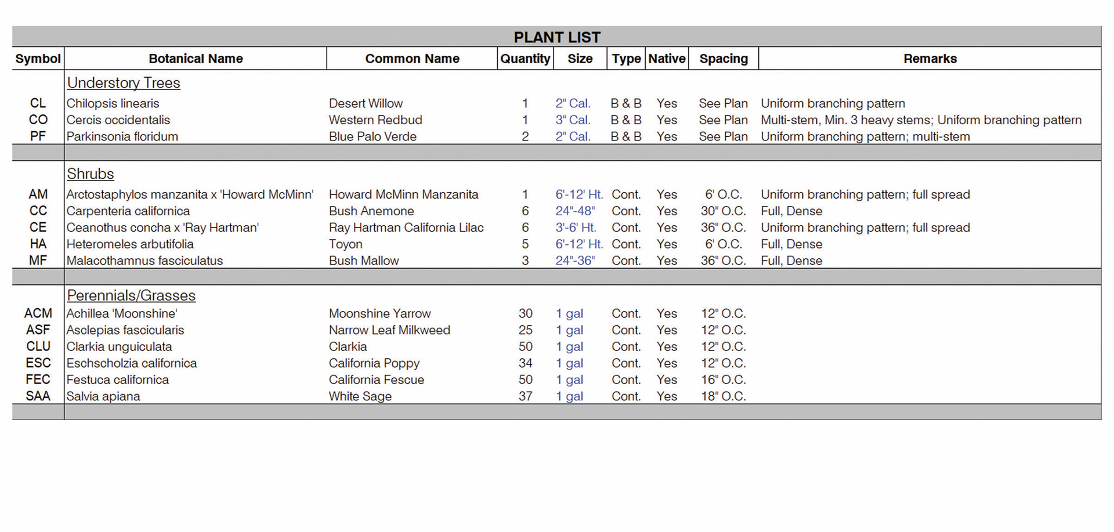
Task: Select the Type column header
Action: click(x=627, y=59)
